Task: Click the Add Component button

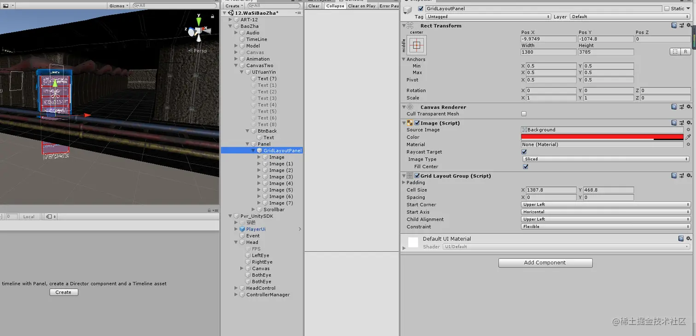Action: coord(545,262)
